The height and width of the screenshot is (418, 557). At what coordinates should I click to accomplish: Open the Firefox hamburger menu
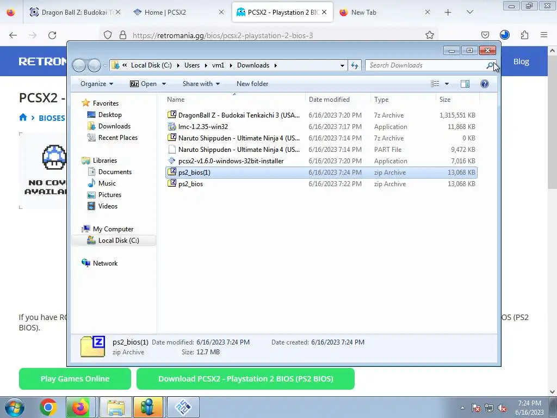(x=544, y=35)
